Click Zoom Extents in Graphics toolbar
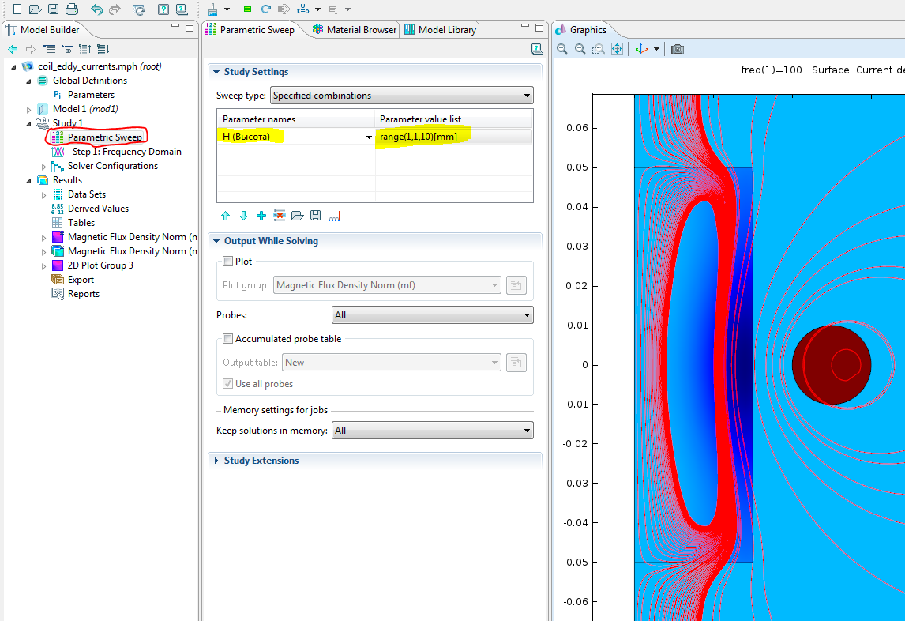Viewport: 905px width, 621px height. point(617,49)
